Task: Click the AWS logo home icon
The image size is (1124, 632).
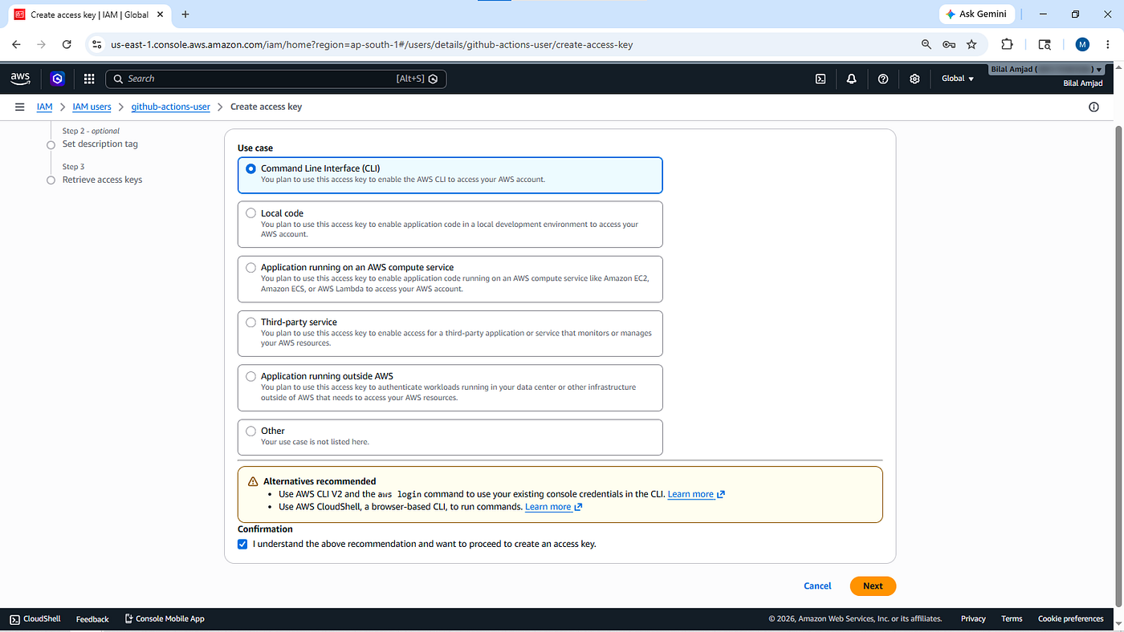Action: 20,79
